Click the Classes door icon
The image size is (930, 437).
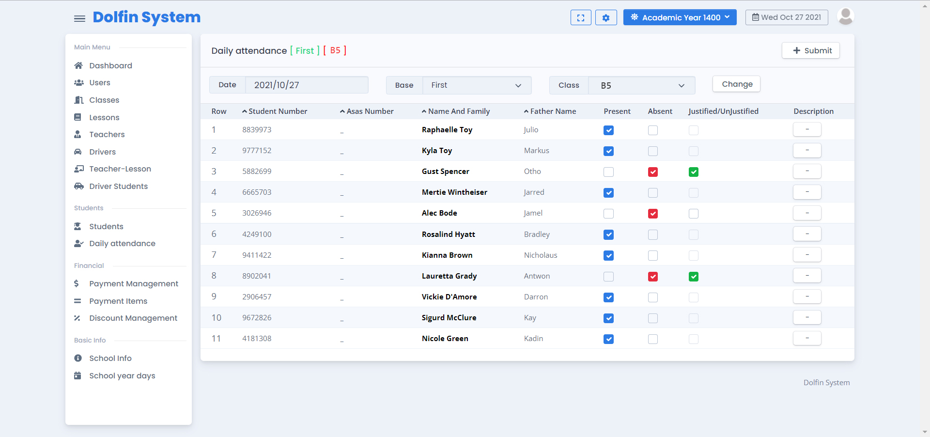tap(78, 100)
